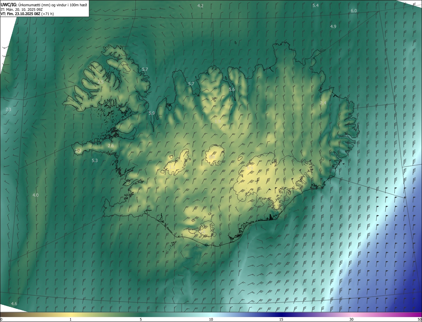Click the 30 tick label on the color scale

pyautogui.click(x=351, y=319)
